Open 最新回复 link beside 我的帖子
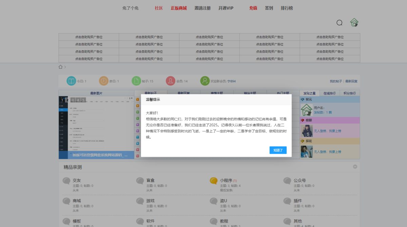The height and width of the screenshot is (227, 407). tap(351, 81)
